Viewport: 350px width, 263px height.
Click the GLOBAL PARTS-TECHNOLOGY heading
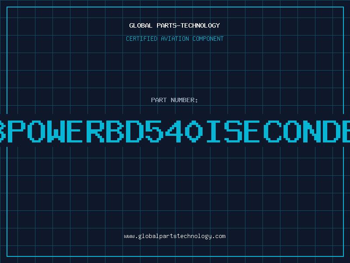[x=175, y=25]
